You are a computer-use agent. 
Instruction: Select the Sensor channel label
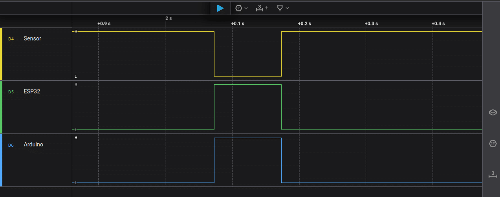tap(32, 38)
